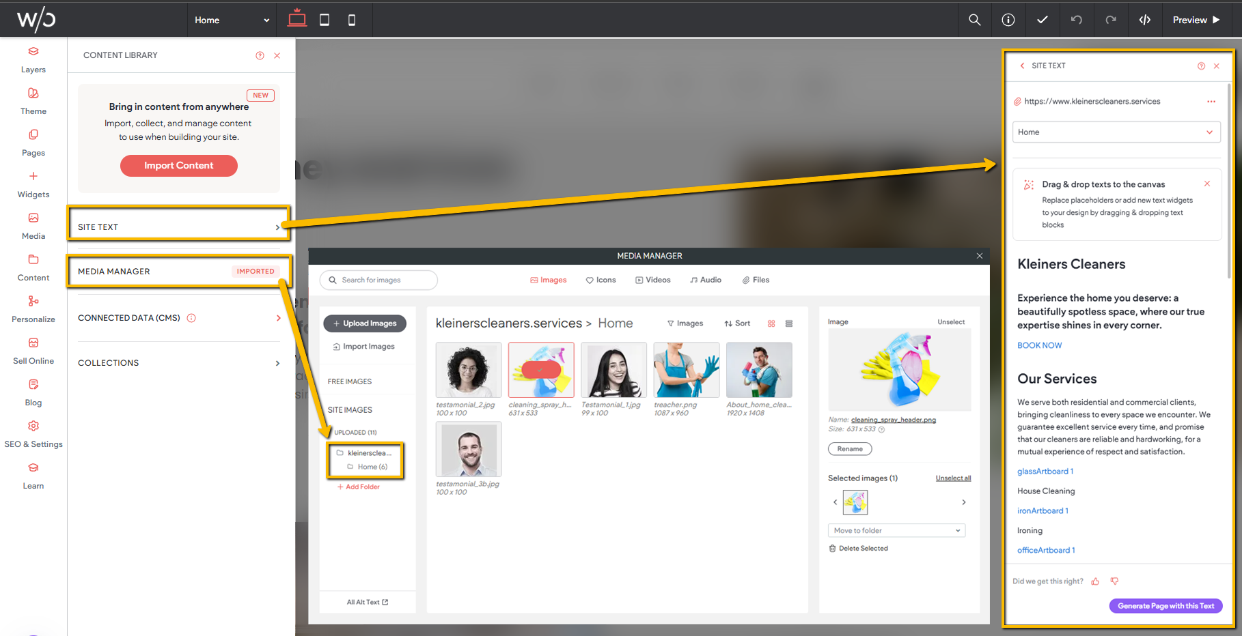Open the Theme panel
The height and width of the screenshot is (636, 1242).
[x=33, y=102]
